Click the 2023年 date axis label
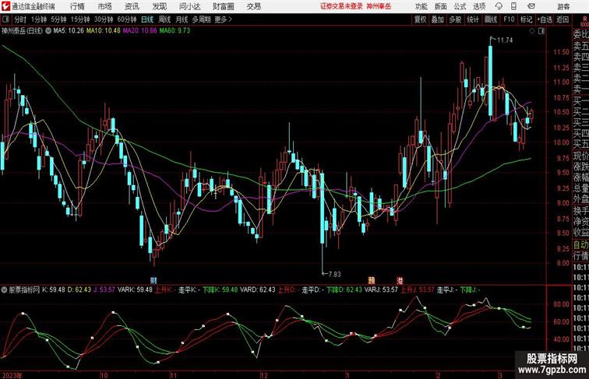Screen dimensions: 589x379 coord(12,375)
